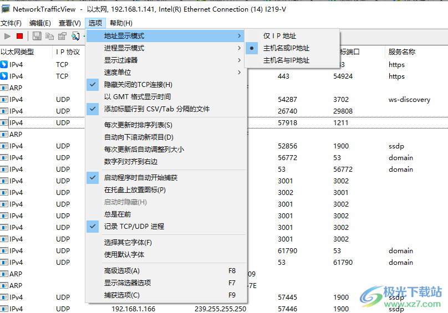Toggle 添加标题行到 CSV/Tab 分隔的文件 option
This screenshot has width=448, height=313.
tap(166, 109)
